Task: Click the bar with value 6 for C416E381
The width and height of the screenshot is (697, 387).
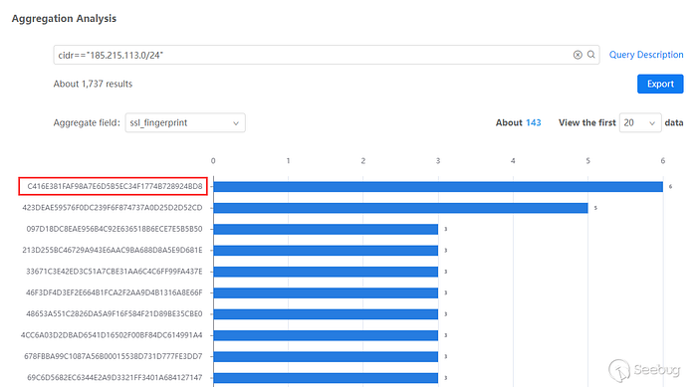Action: tap(438, 187)
